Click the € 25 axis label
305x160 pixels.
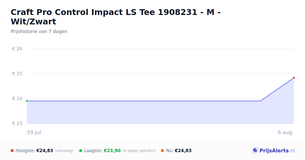17,74
